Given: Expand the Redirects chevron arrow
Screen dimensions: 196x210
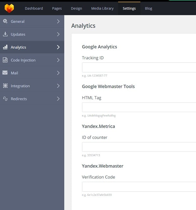Looking at the screenshot, I should coord(58,99).
